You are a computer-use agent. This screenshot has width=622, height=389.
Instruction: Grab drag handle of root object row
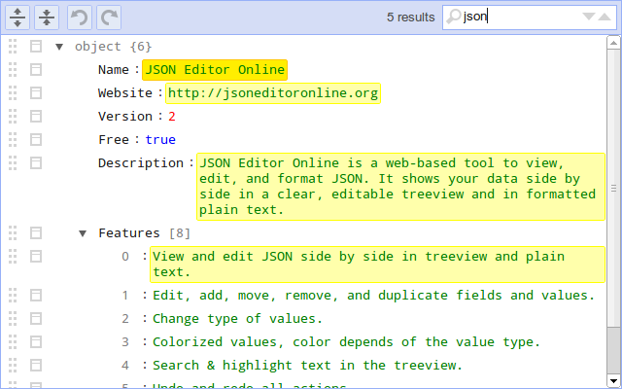pos(13,47)
